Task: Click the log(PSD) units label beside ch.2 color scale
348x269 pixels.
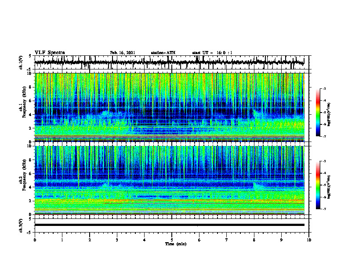Action: click(330, 187)
